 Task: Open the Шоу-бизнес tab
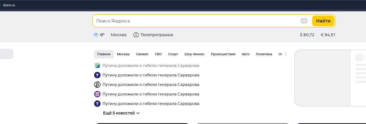point(194,54)
